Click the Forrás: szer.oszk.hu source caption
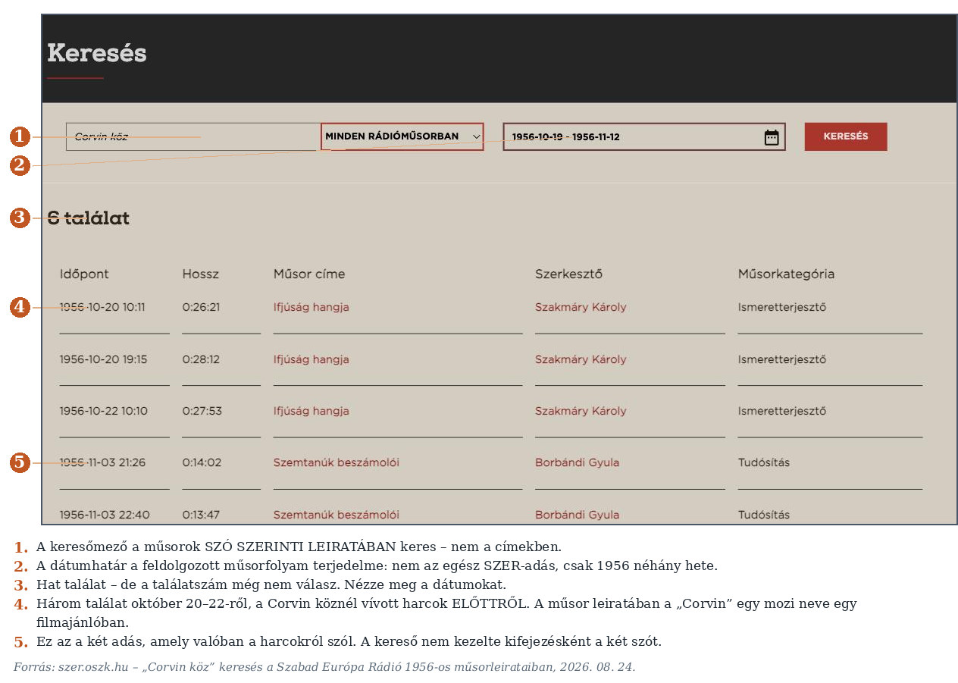The width and height of the screenshot is (958, 683). (x=324, y=667)
